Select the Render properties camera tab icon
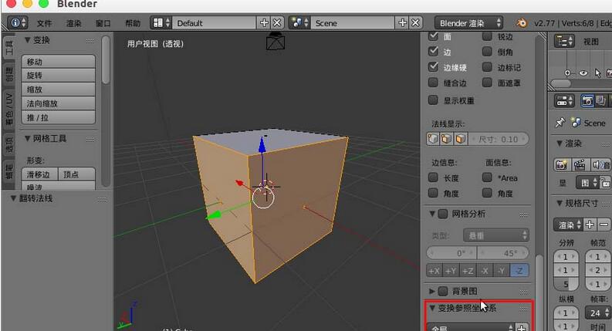The image size is (612, 331). coord(587,101)
